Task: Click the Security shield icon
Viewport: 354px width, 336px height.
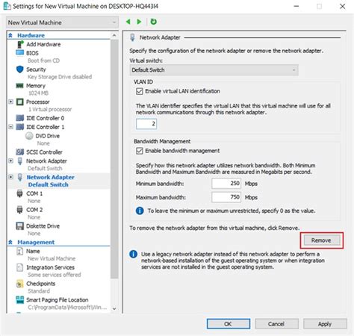Action: [x=20, y=69]
